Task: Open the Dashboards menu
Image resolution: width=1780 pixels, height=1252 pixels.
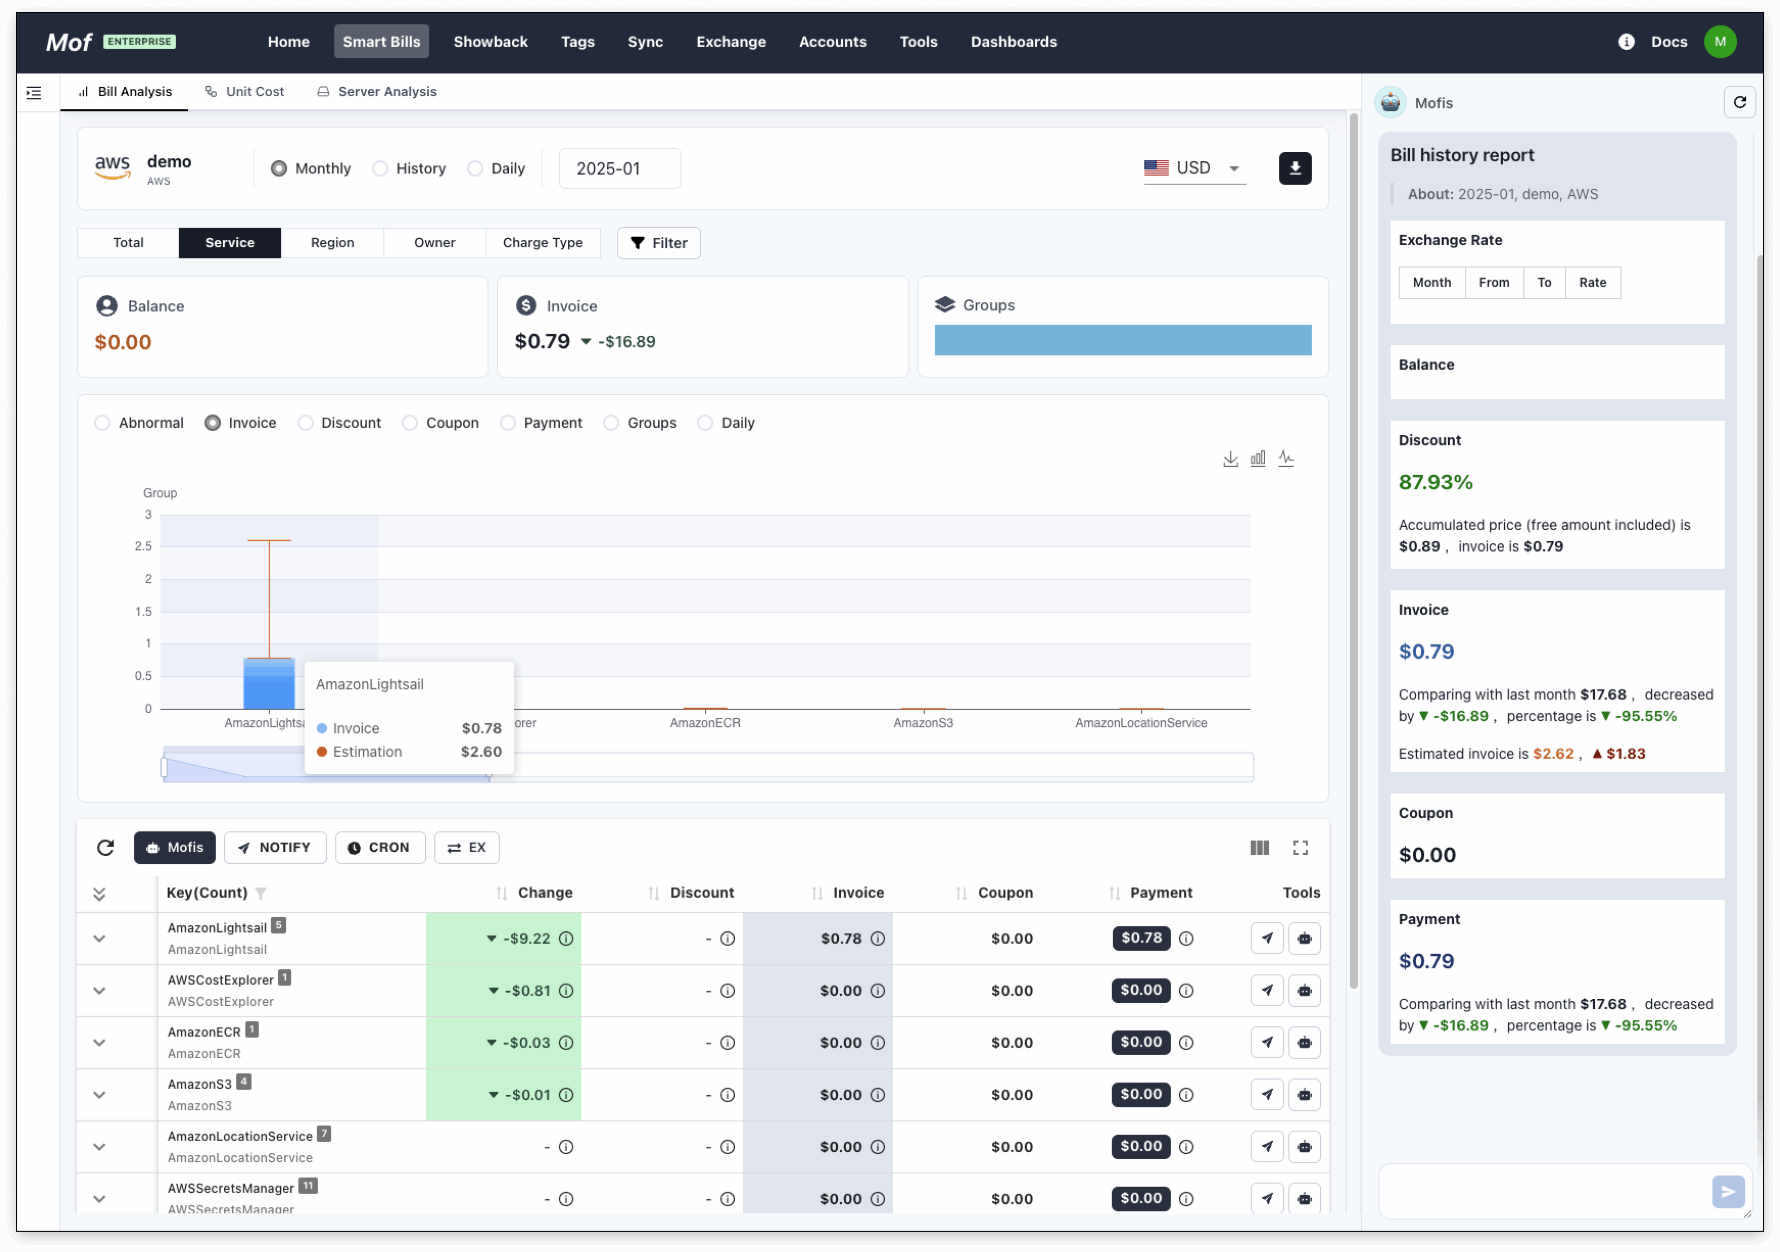Action: (1013, 42)
